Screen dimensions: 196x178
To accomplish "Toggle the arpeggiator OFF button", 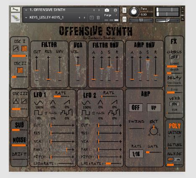I will pyautogui.click(x=136, y=108).
